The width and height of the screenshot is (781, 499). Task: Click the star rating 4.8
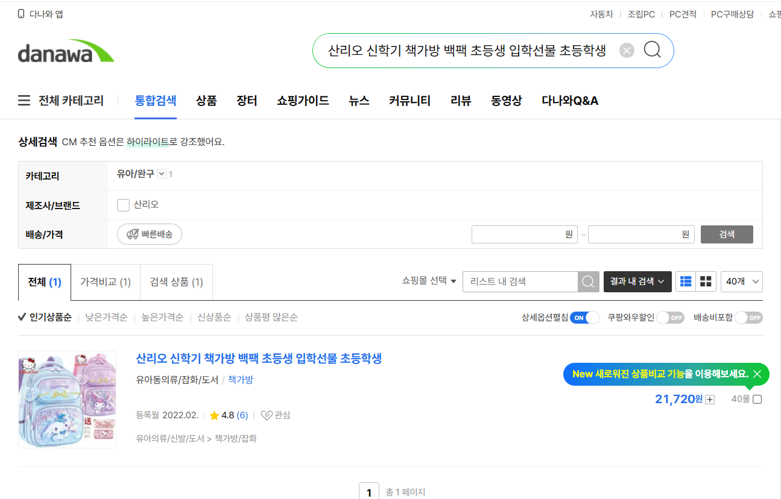(x=222, y=415)
